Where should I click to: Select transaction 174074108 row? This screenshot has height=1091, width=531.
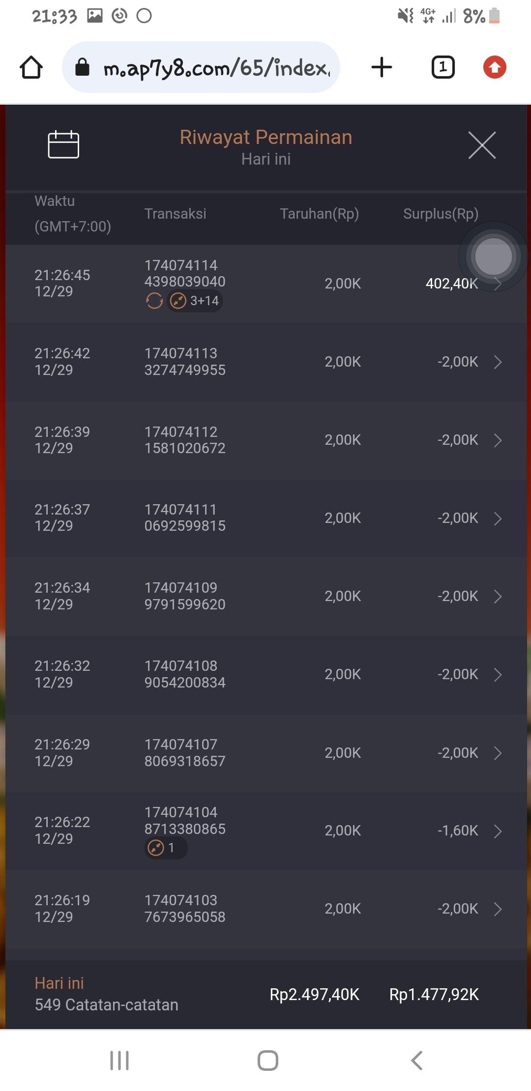point(265,674)
